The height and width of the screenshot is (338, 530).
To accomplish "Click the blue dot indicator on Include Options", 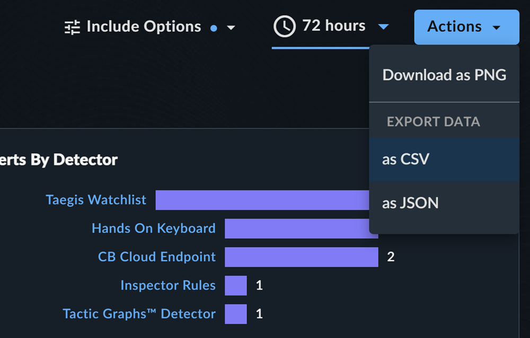I will click(x=214, y=29).
